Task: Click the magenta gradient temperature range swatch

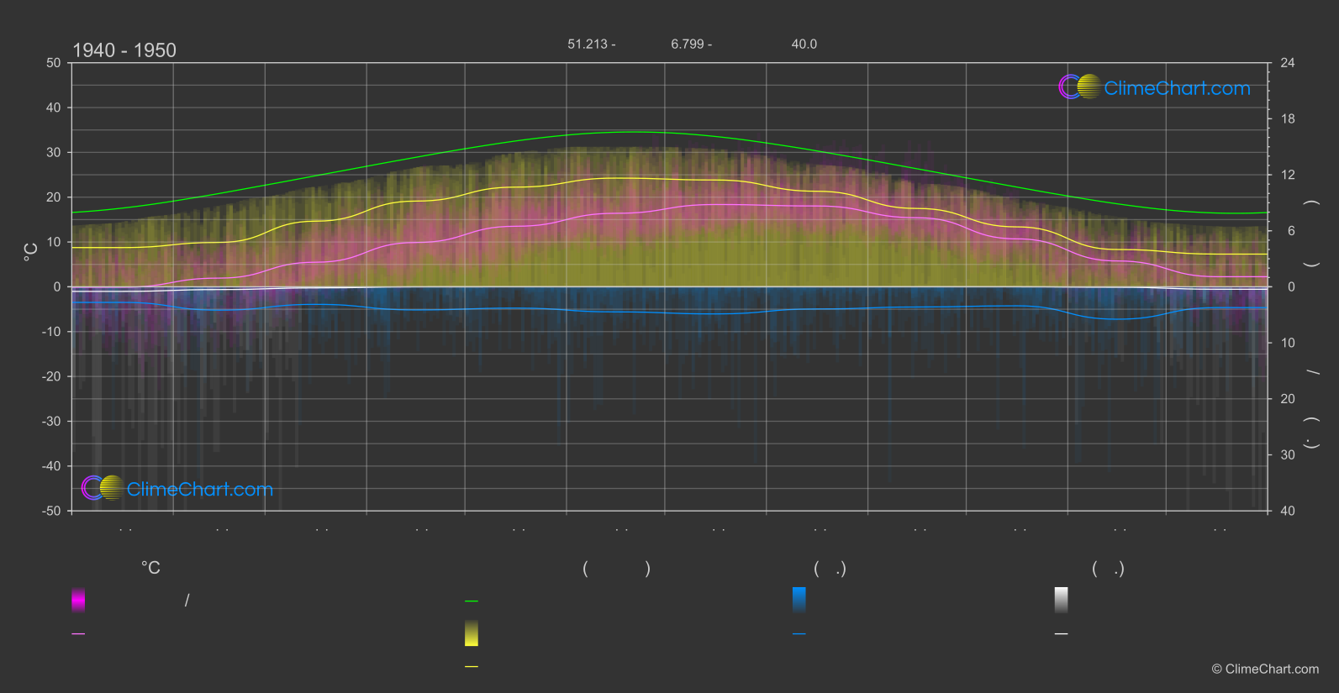Action: tap(78, 600)
